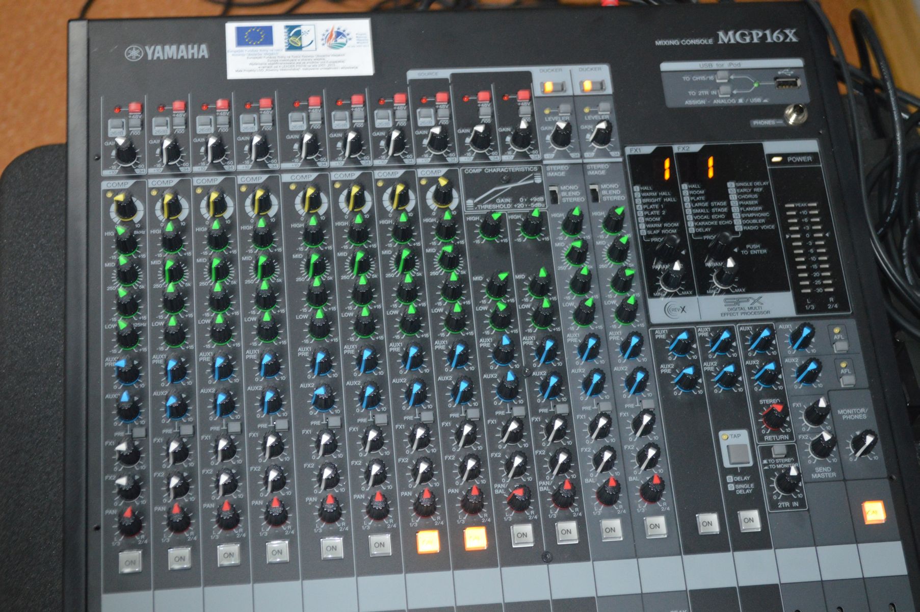This screenshot has width=920, height=612.
Task: Turn the FX1 PROGRAM selector knob
Action: [x=668, y=248]
